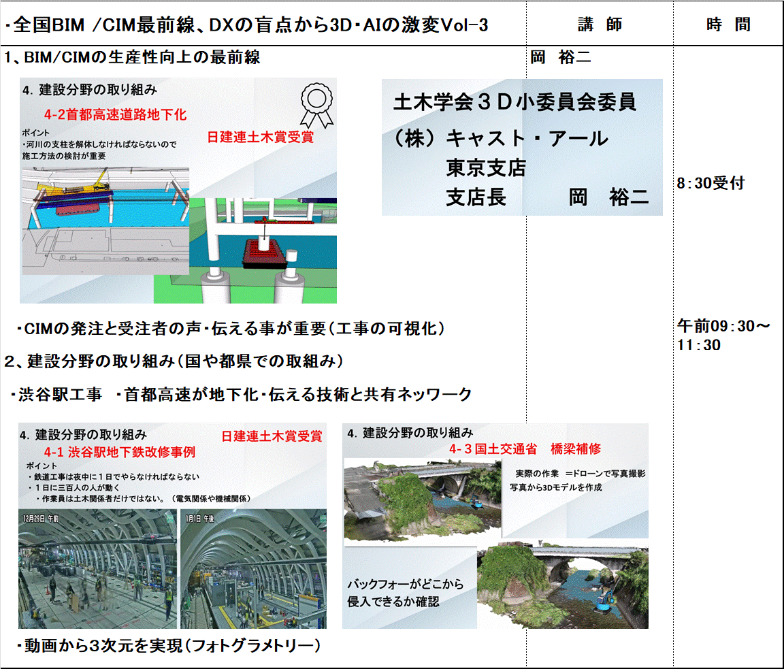Open the instructor profile card for キャスト・アール
Image resolution: width=784 pixels, height=669 pixels.
point(521,148)
